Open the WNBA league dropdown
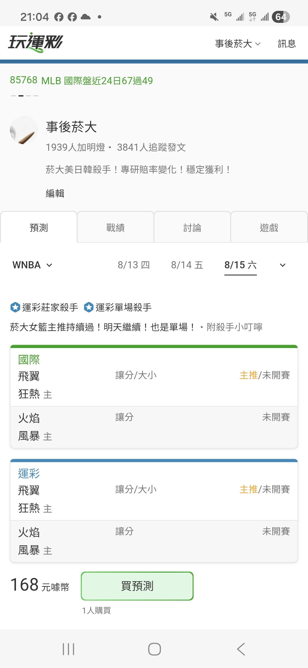This screenshot has height=668, width=308. click(32, 265)
